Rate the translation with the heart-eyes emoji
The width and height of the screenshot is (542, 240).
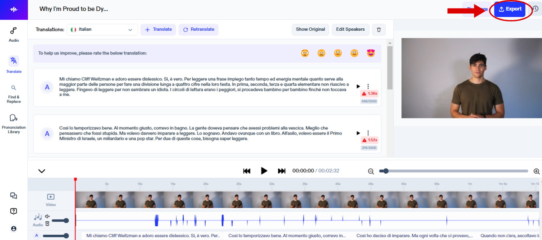point(370,53)
